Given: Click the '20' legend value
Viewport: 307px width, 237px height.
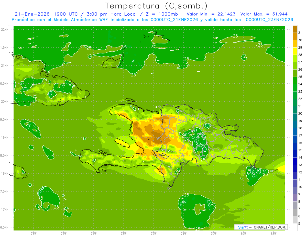Looking at the screenshot, I should pyautogui.click(x=300, y=114).
